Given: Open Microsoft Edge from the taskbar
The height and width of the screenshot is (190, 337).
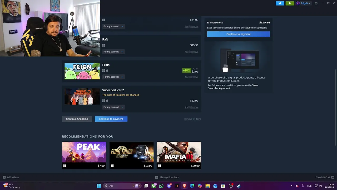Looking at the screenshot, I should tap(192, 186).
